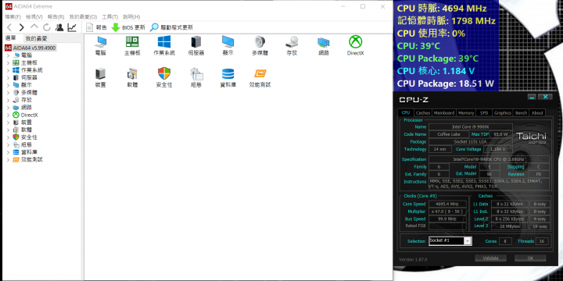563x281 pixels.
Task: Open the 我的最愛(O) menu
Action: click(x=83, y=17)
